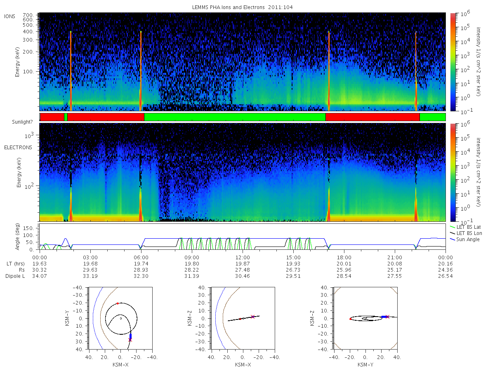The height and width of the screenshot is (371, 495).
Task: Open the KSM-X versus KSM-Z orbit plot
Action: [x=243, y=318]
